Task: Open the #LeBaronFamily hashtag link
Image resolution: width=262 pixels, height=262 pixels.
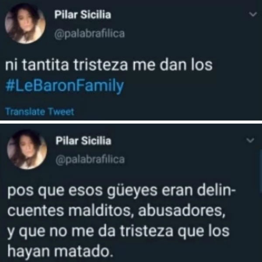Action: (65, 86)
